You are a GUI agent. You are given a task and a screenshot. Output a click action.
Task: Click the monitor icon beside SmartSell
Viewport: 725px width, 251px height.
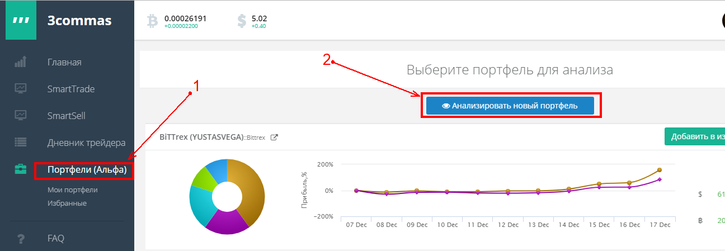coord(21,115)
